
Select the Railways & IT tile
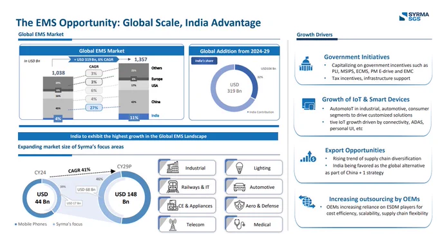tap(187, 187)
